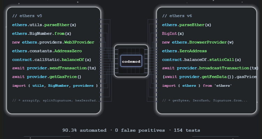
Task: Click the provider.broadcastTransaction(tx) line
Action: click(x=210, y=68)
